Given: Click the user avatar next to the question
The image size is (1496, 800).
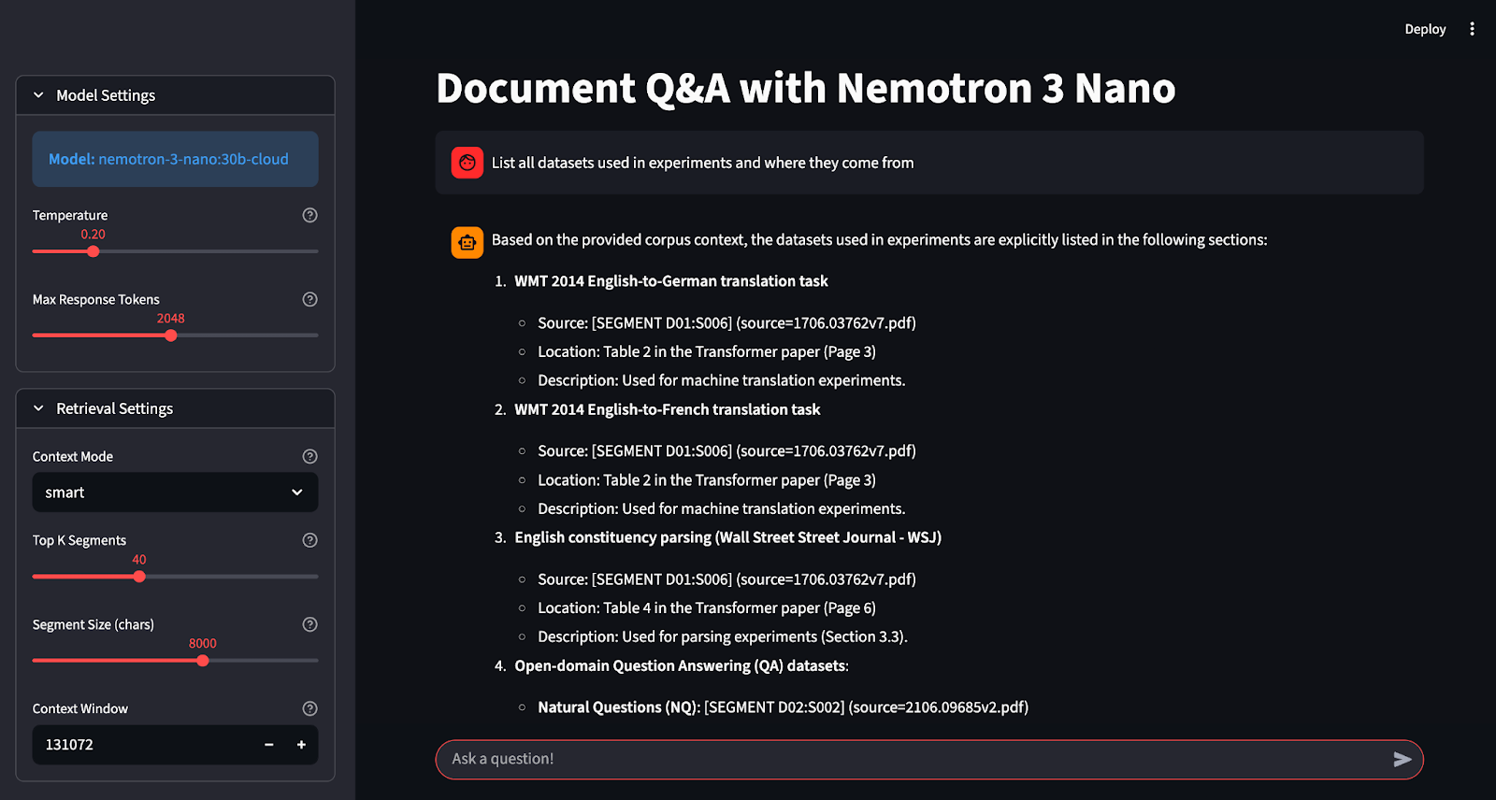Looking at the screenshot, I should 467,162.
